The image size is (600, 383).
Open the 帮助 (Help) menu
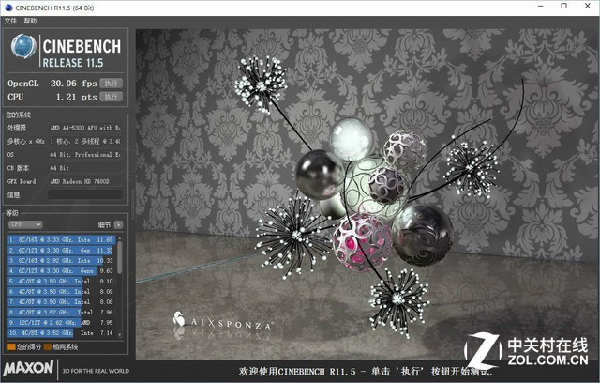point(31,20)
